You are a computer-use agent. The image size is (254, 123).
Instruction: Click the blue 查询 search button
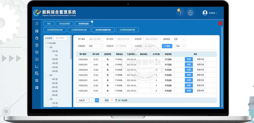pyautogui.click(x=167, y=46)
